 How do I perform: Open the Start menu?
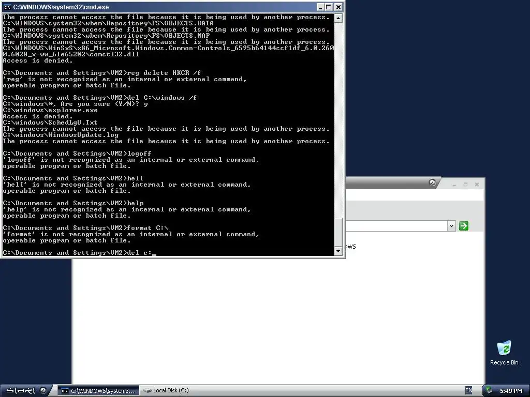pyautogui.click(x=26, y=390)
